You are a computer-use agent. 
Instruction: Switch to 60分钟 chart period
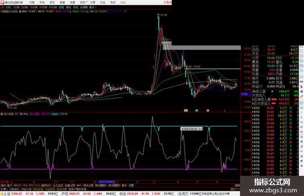53,7
